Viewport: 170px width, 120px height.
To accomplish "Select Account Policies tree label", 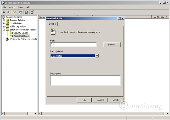I will click(x=17, y=20).
